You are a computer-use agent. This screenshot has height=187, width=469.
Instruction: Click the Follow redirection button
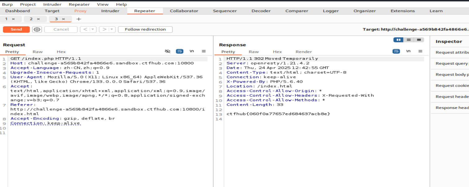pos(145,29)
